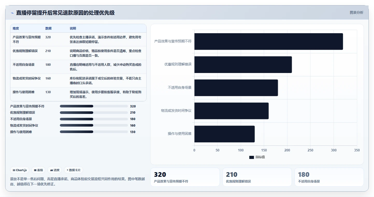
Task: Click chart y-axis label 操作与使用困难
Action: [x=179, y=134]
